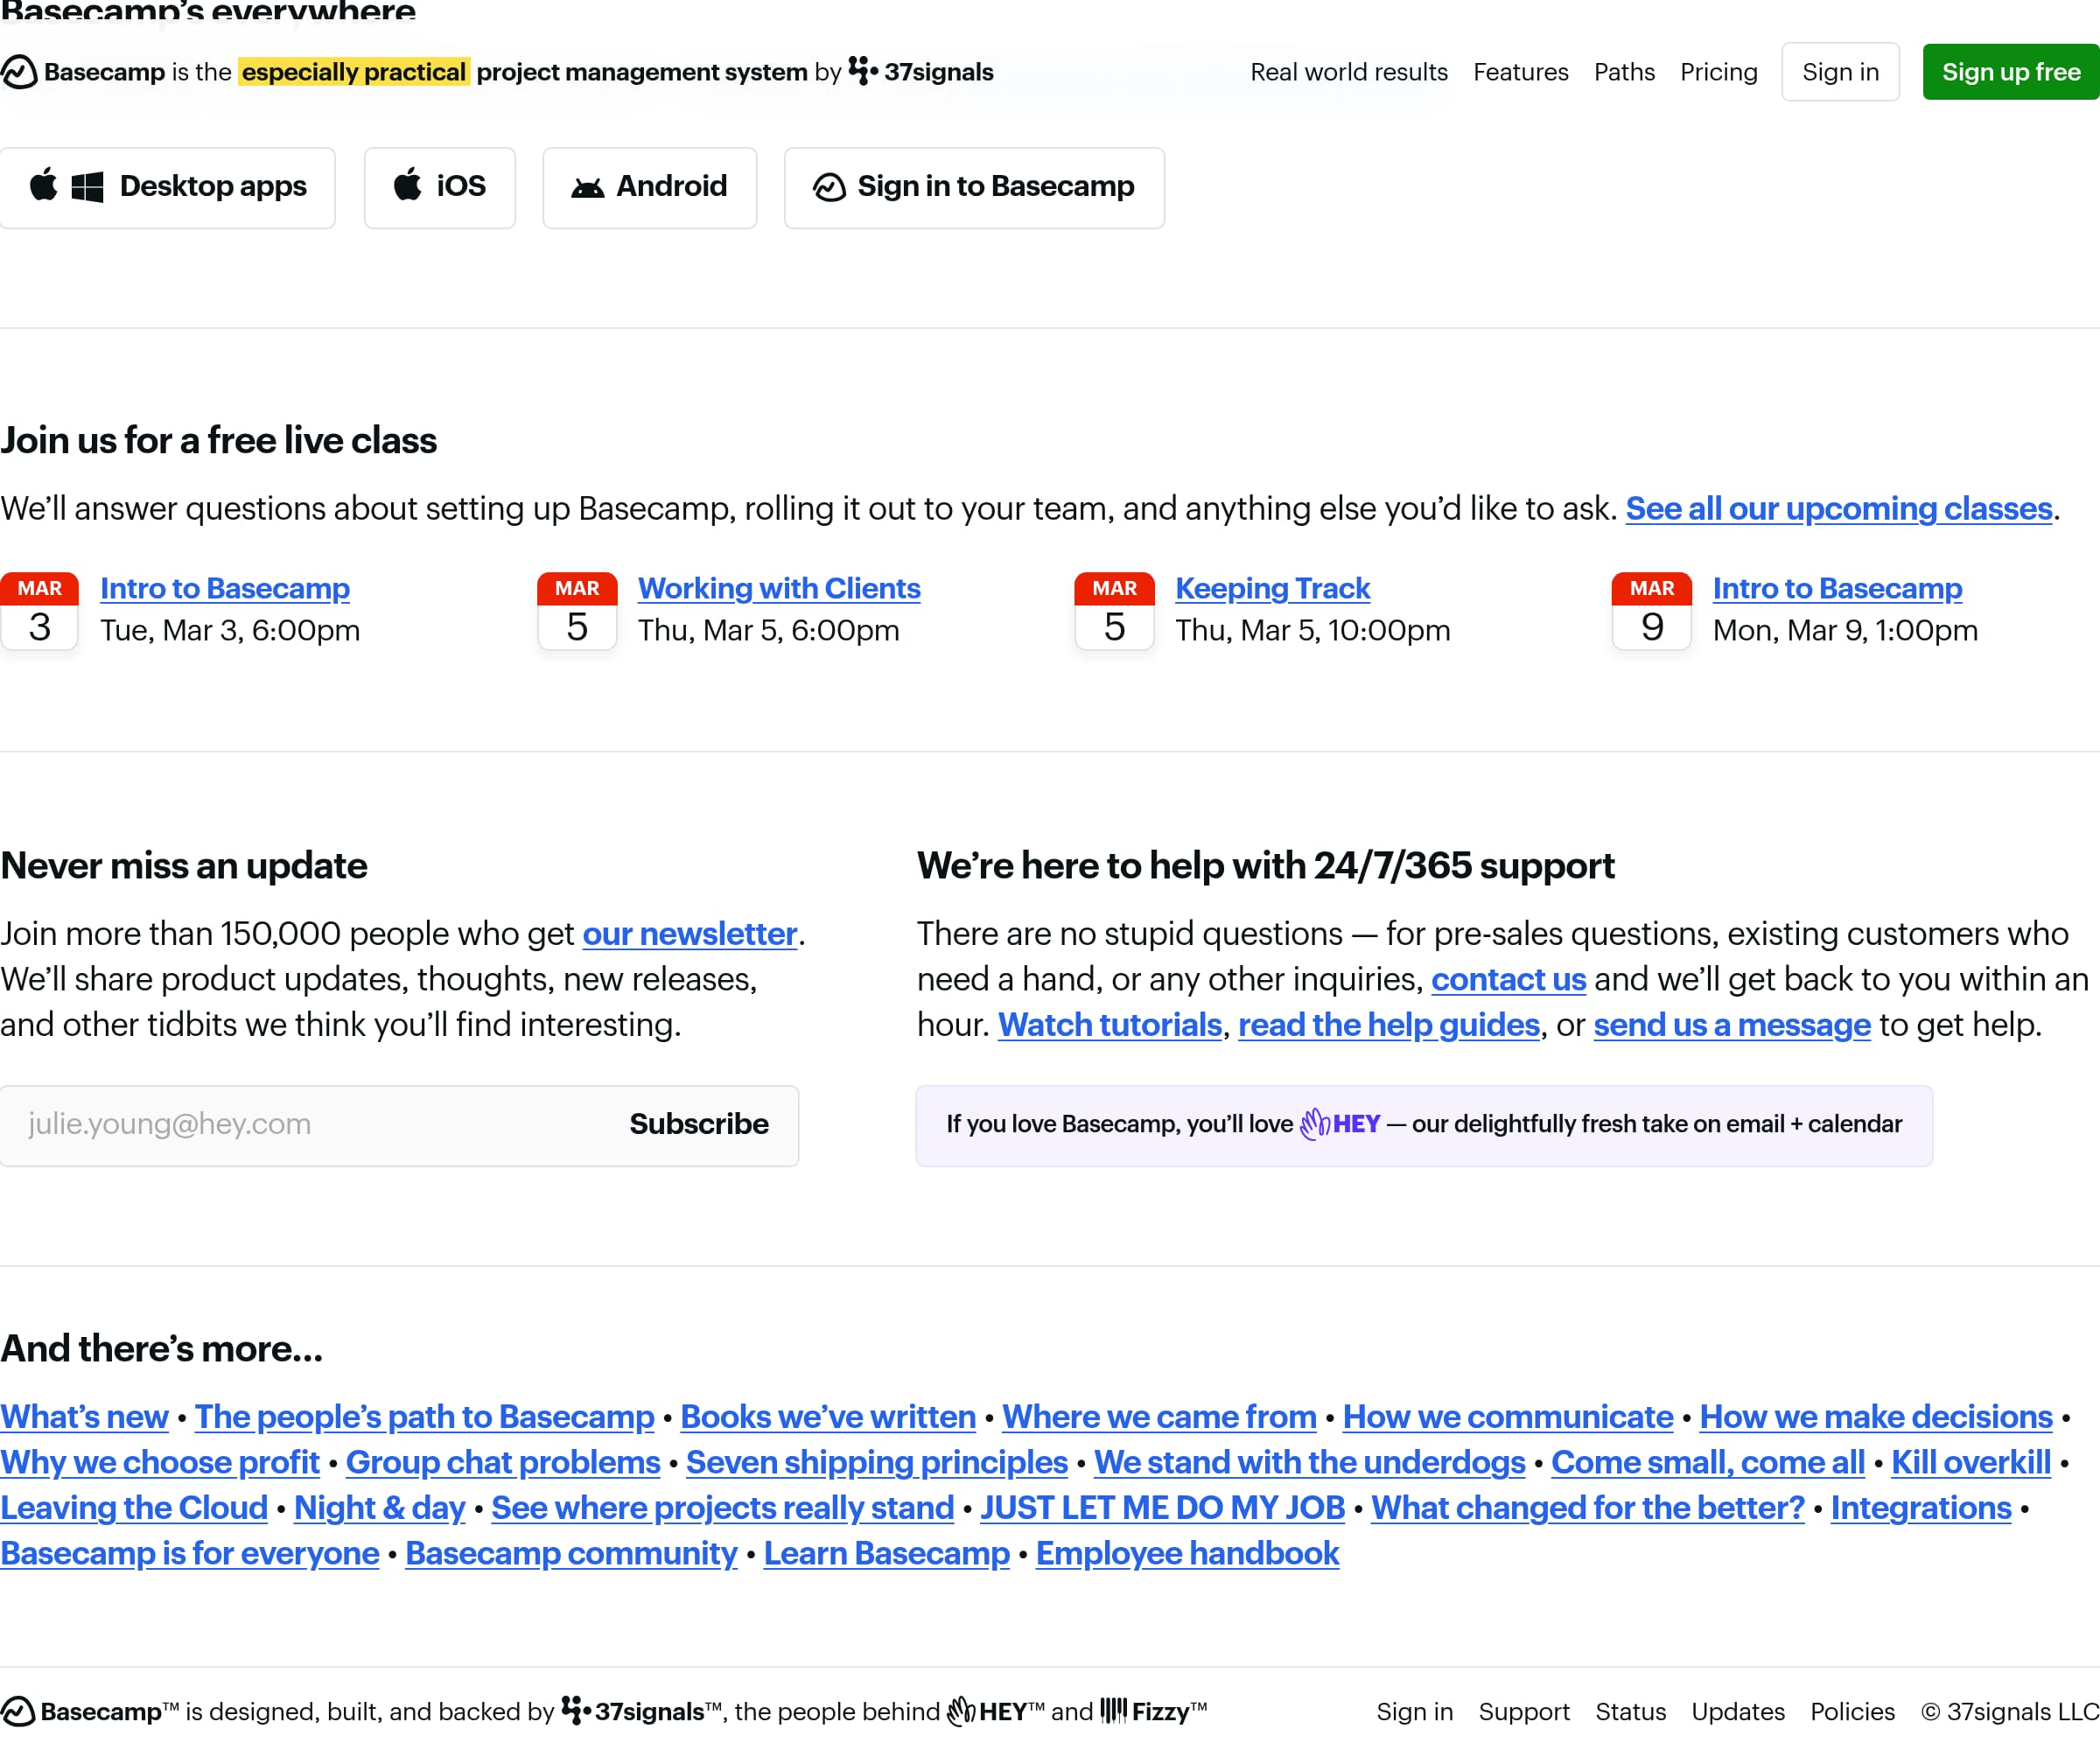Viewport: 2100px width, 1757px height.
Task: Select the Paths navigation link
Action: click(x=1624, y=71)
